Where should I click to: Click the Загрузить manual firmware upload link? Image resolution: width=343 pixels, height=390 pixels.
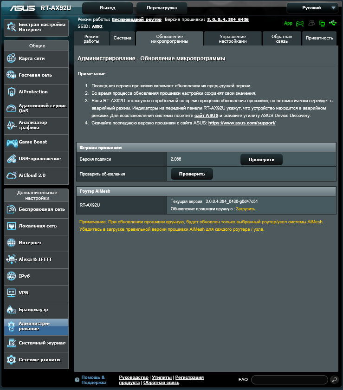[x=246, y=209]
